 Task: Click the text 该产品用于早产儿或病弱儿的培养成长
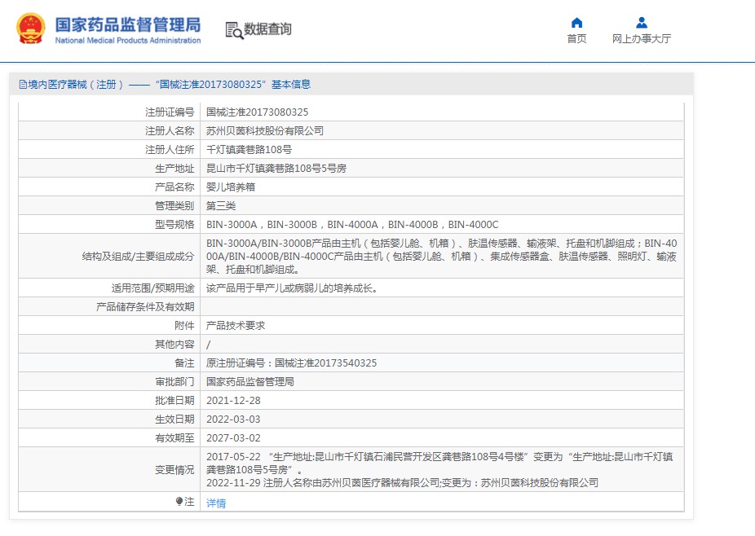tap(292, 288)
